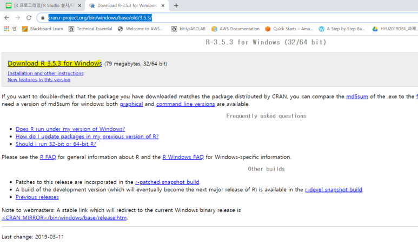Screen dimensions: 418x247
Task: Select the Download R-3.5.3 for Windows tab
Action: pos(127,5)
